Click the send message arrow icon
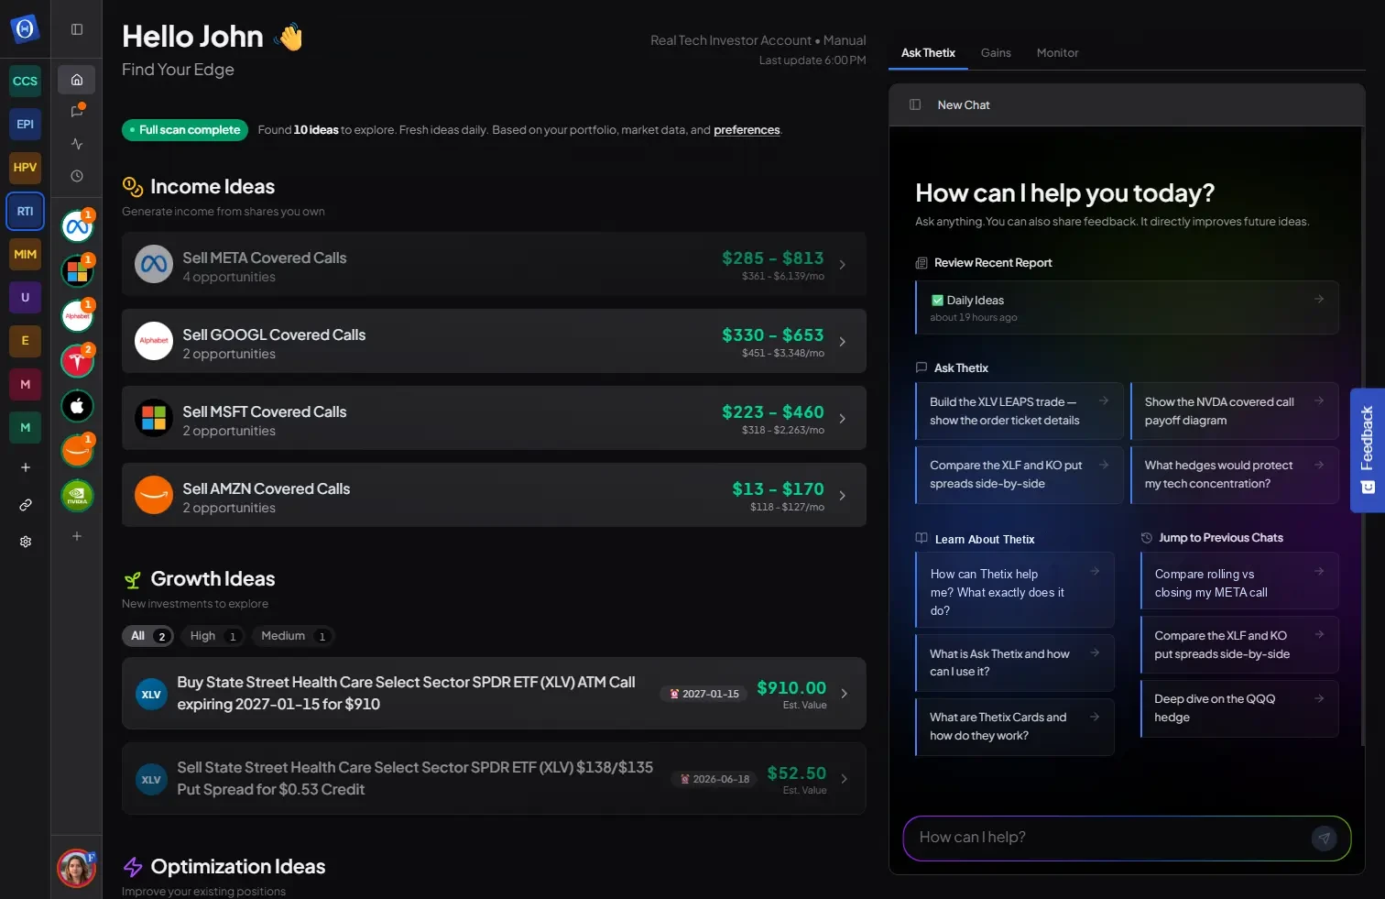This screenshot has height=899, width=1385. (1324, 839)
